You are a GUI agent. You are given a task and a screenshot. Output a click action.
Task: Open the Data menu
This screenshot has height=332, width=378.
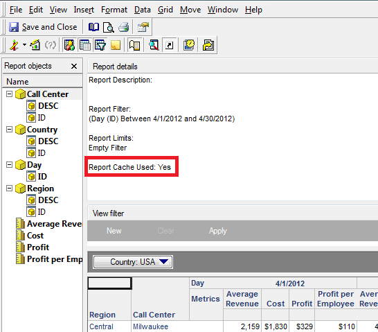(143, 10)
